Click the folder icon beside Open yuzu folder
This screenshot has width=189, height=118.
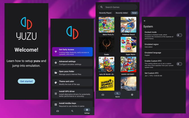coord(56,73)
